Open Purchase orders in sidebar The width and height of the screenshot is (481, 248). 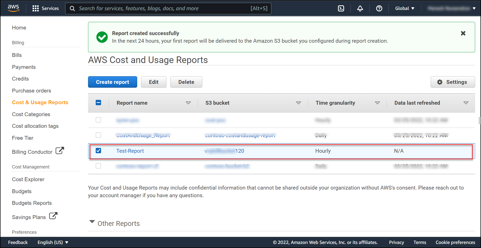point(32,91)
